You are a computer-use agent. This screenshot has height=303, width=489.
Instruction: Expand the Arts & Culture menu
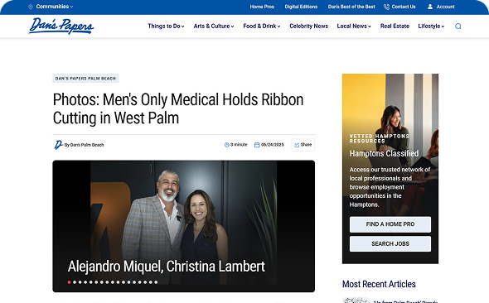click(x=214, y=26)
